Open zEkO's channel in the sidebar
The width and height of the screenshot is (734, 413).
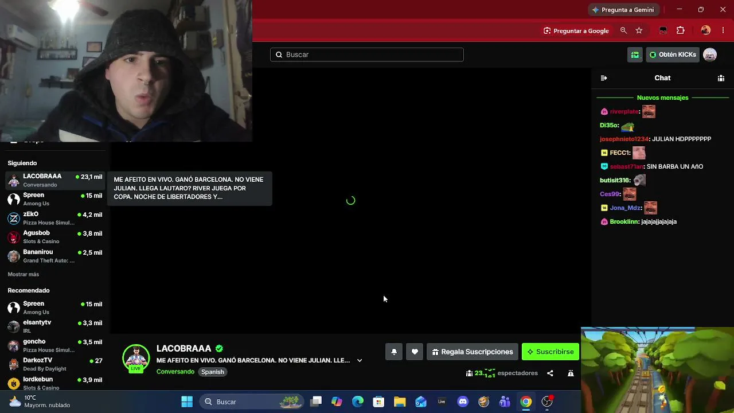click(x=54, y=218)
